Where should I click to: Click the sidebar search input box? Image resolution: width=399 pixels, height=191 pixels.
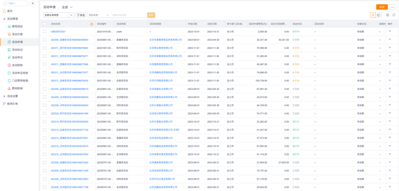coord(16,3)
